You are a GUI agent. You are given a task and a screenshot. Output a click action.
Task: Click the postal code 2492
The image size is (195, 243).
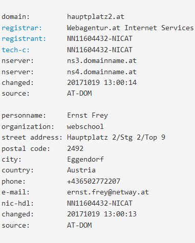pos(75,148)
